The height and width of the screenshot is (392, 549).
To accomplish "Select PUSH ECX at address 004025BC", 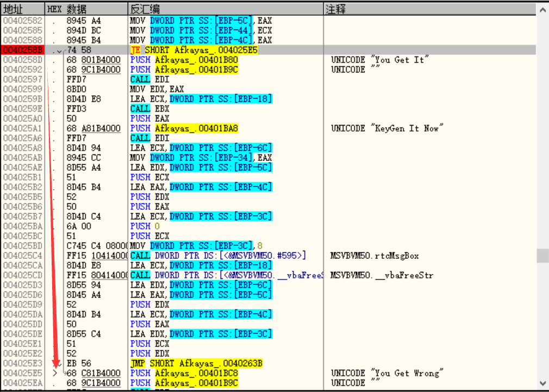I will point(150,237).
